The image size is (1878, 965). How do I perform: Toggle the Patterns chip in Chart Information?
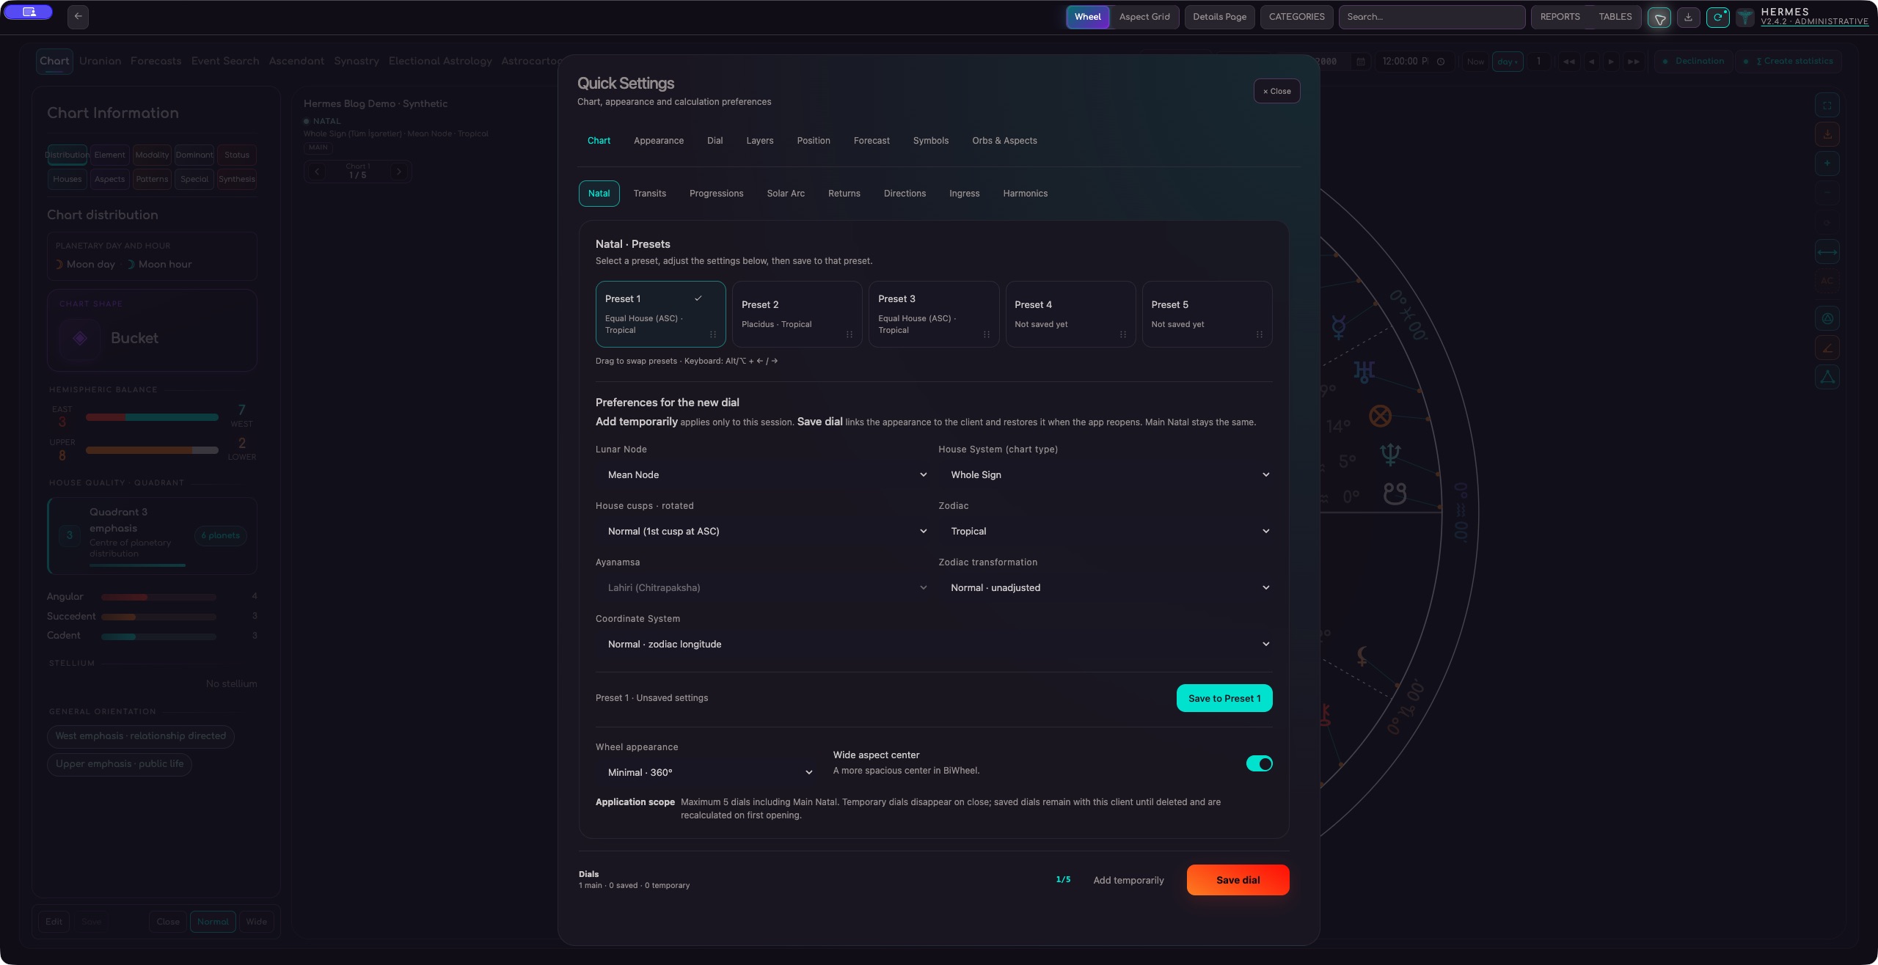point(152,179)
